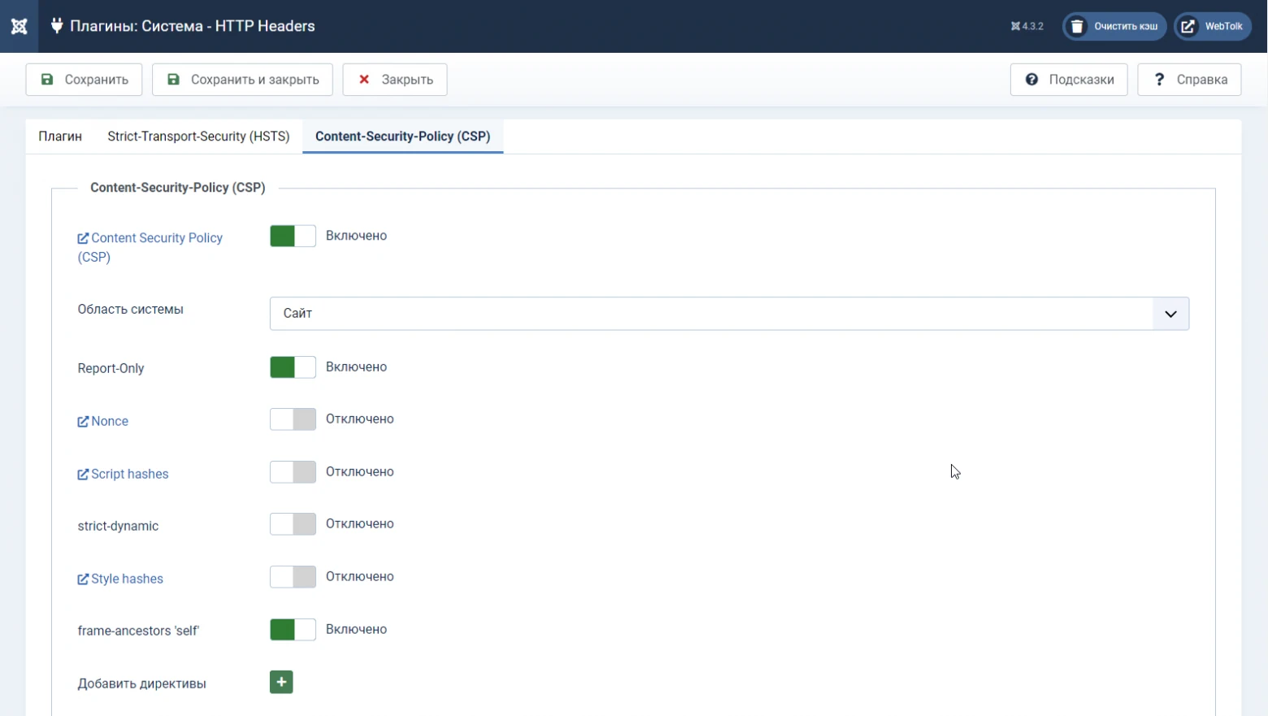Viewport: 1268px width, 716px height.
Task: Switch to the Плагин tab
Action: tap(60, 137)
